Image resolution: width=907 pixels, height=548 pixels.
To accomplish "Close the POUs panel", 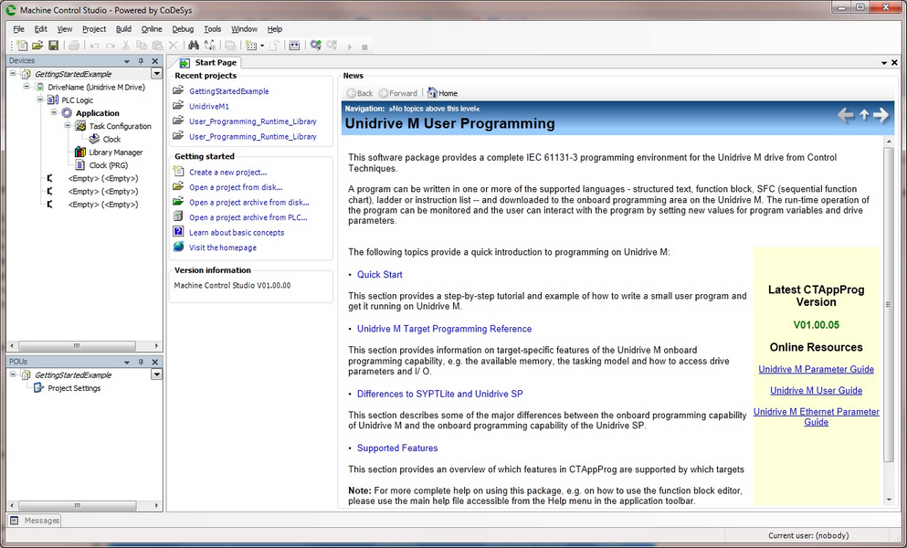I will tap(155, 362).
